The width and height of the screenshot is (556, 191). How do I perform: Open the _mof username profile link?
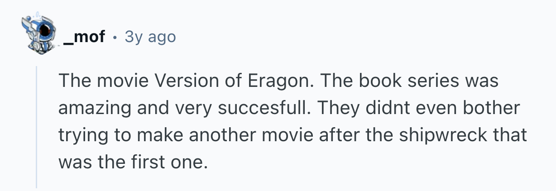[x=84, y=37]
